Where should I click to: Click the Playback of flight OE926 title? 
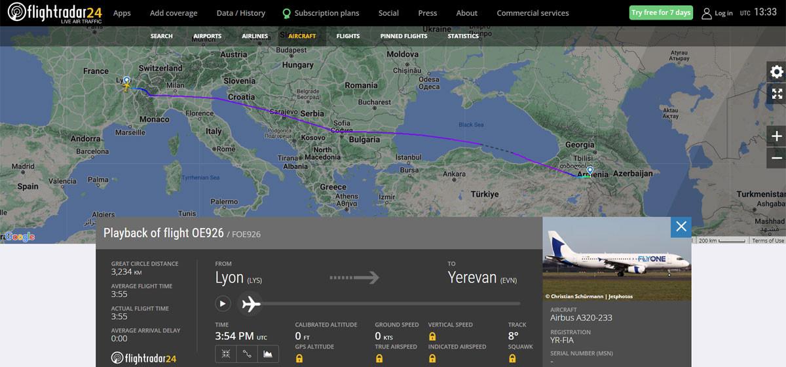[x=164, y=233]
